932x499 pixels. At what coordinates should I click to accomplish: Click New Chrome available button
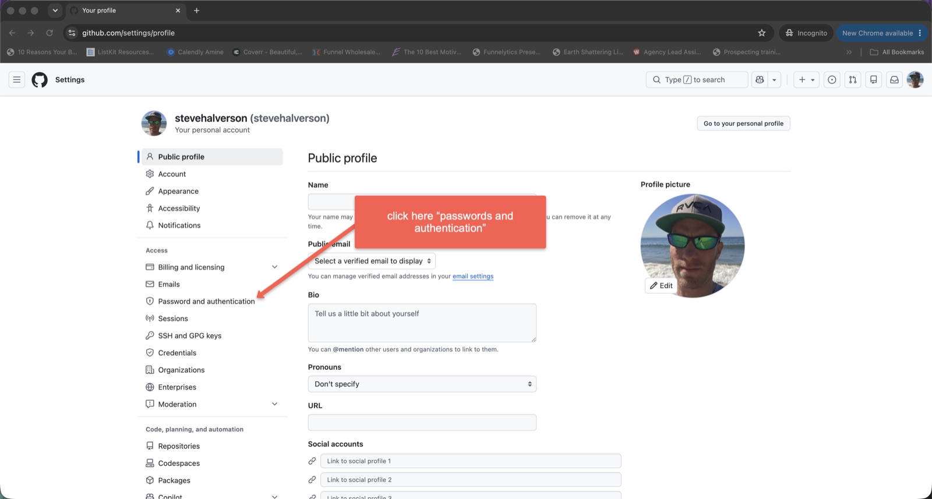[882, 33]
